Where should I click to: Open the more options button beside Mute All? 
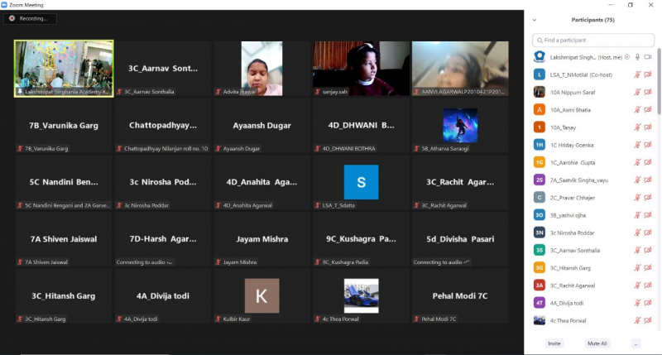click(x=636, y=343)
